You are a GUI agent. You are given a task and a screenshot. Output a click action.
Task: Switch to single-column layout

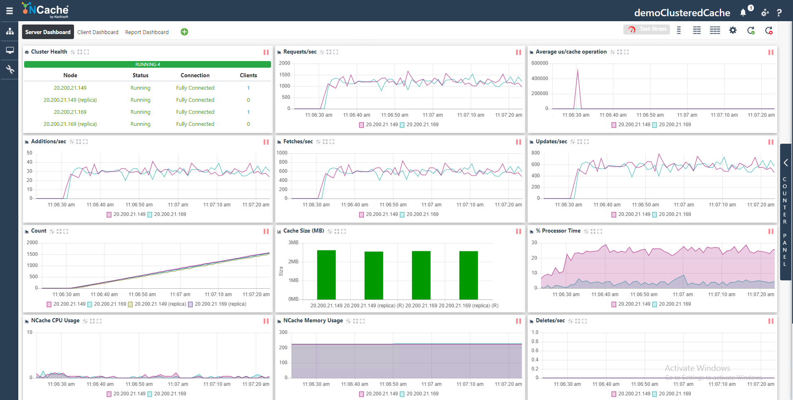point(679,30)
